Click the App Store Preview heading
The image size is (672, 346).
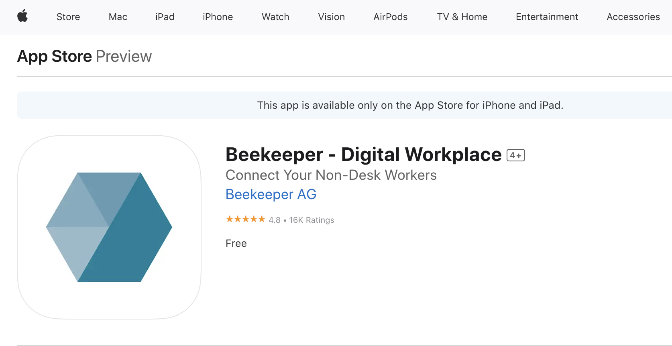pyautogui.click(x=85, y=56)
